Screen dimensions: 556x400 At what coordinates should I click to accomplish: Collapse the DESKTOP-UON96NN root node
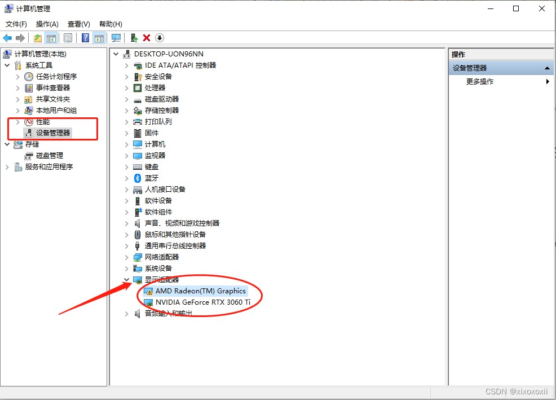116,54
